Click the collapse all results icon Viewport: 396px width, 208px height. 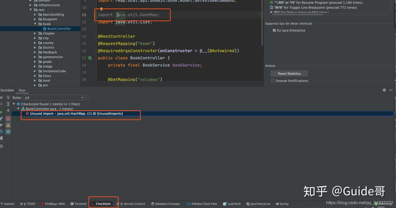click(8, 111)
